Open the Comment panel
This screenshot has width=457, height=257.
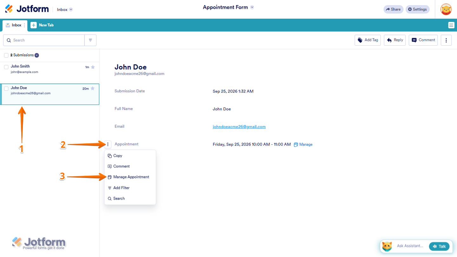click(423, 40)
